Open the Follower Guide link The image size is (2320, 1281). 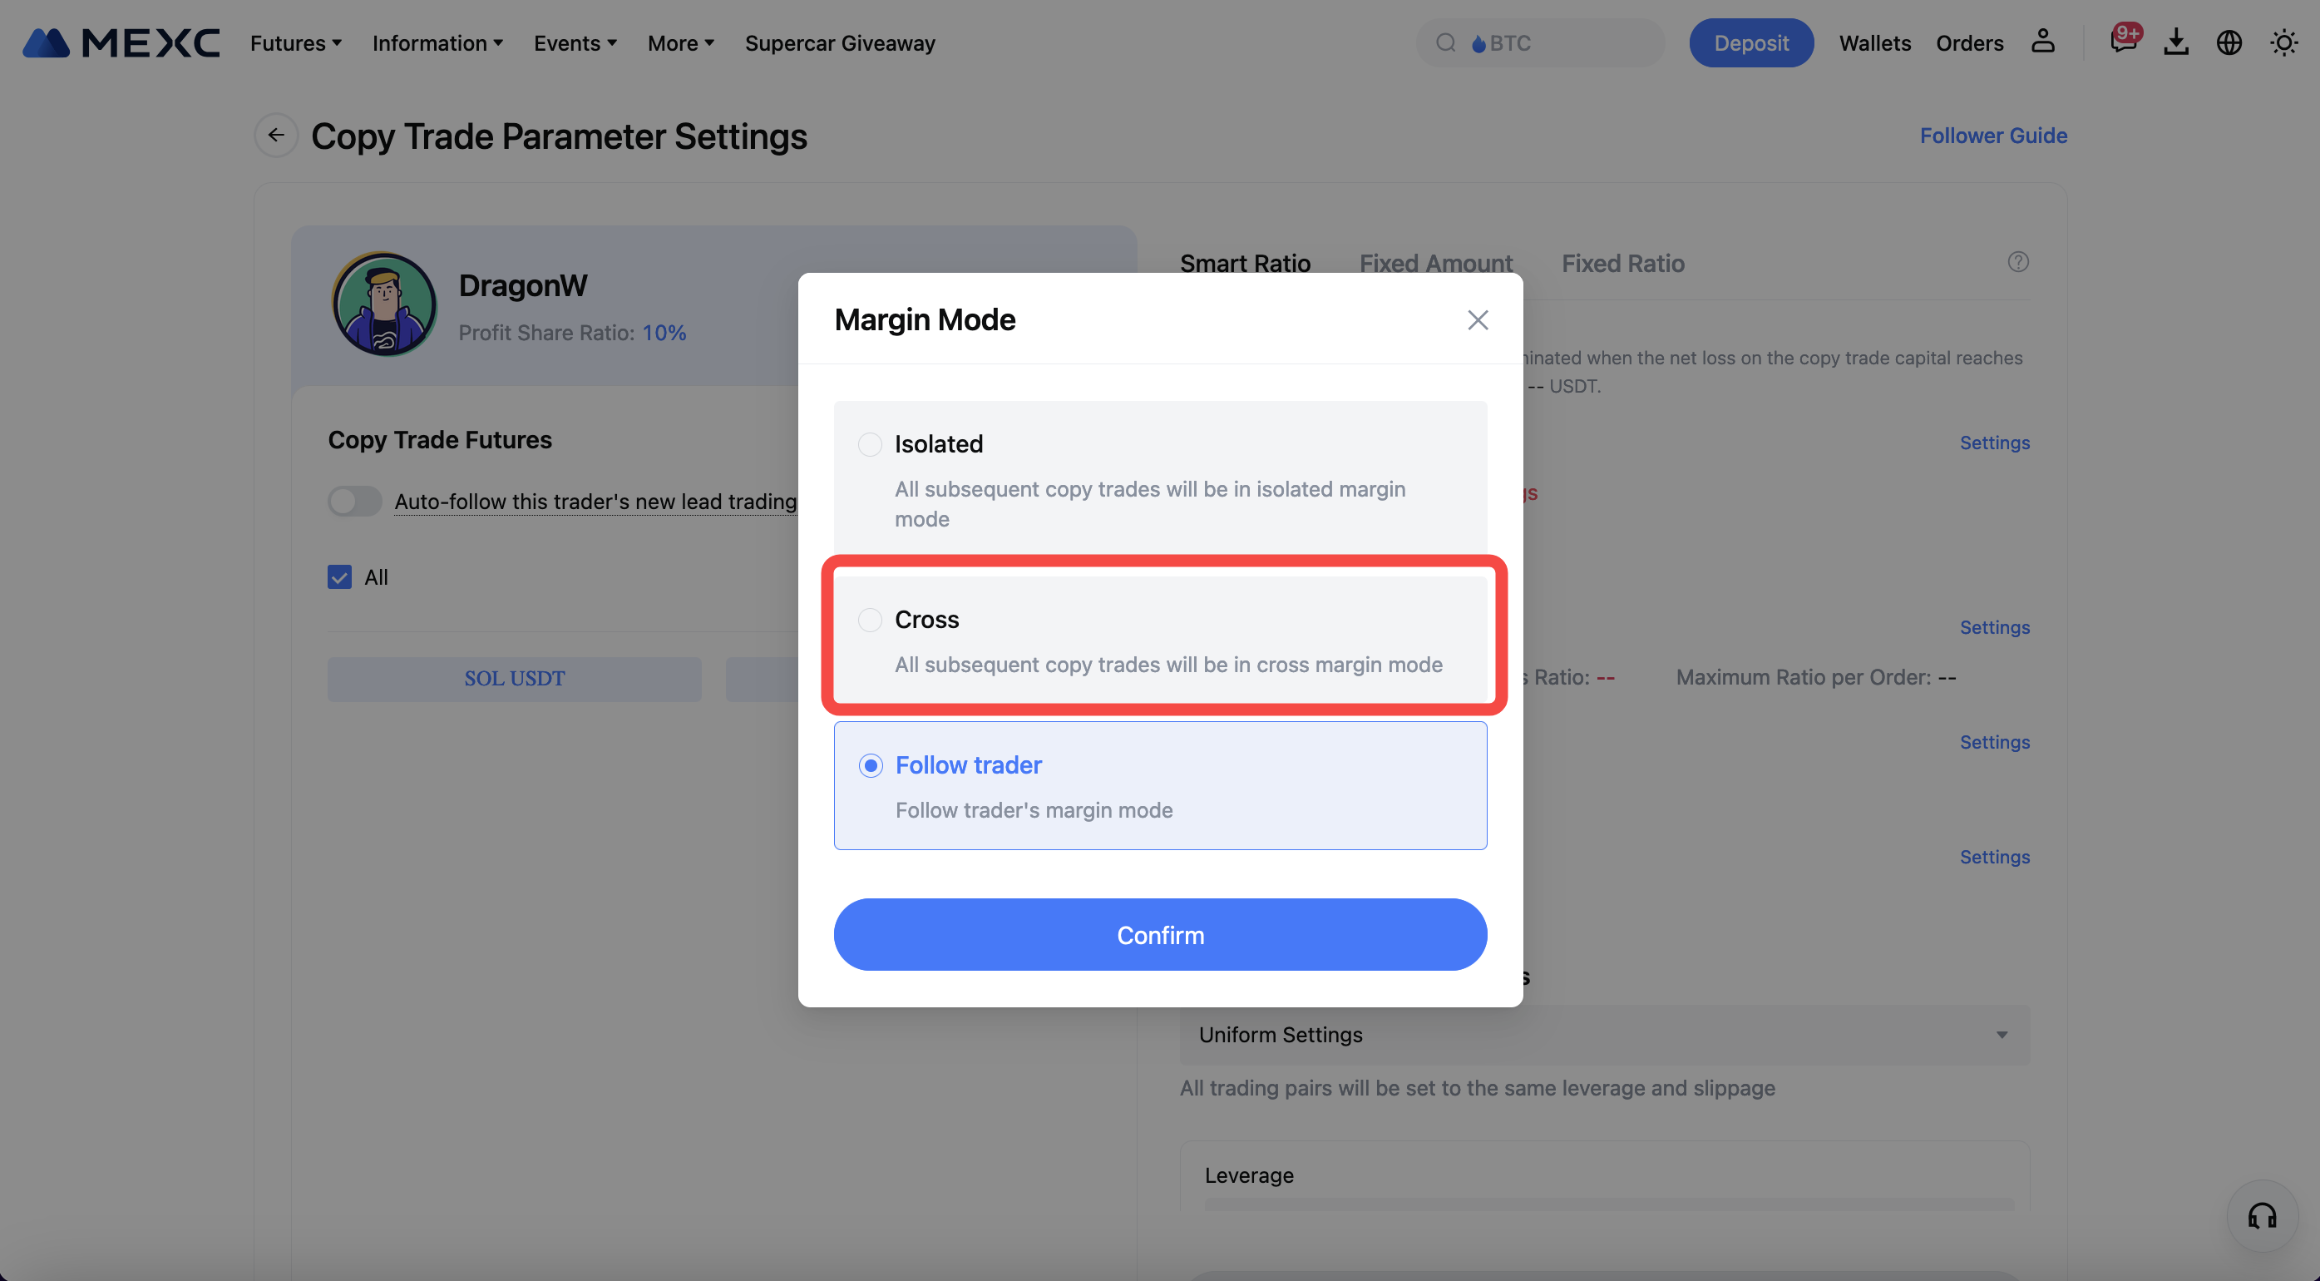click(1993, 135)
